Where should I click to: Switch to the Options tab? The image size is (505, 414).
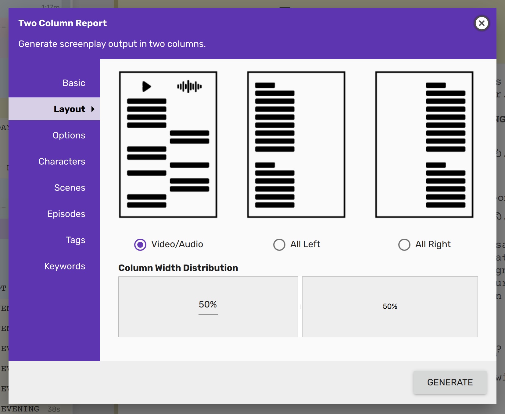point(69,135)
